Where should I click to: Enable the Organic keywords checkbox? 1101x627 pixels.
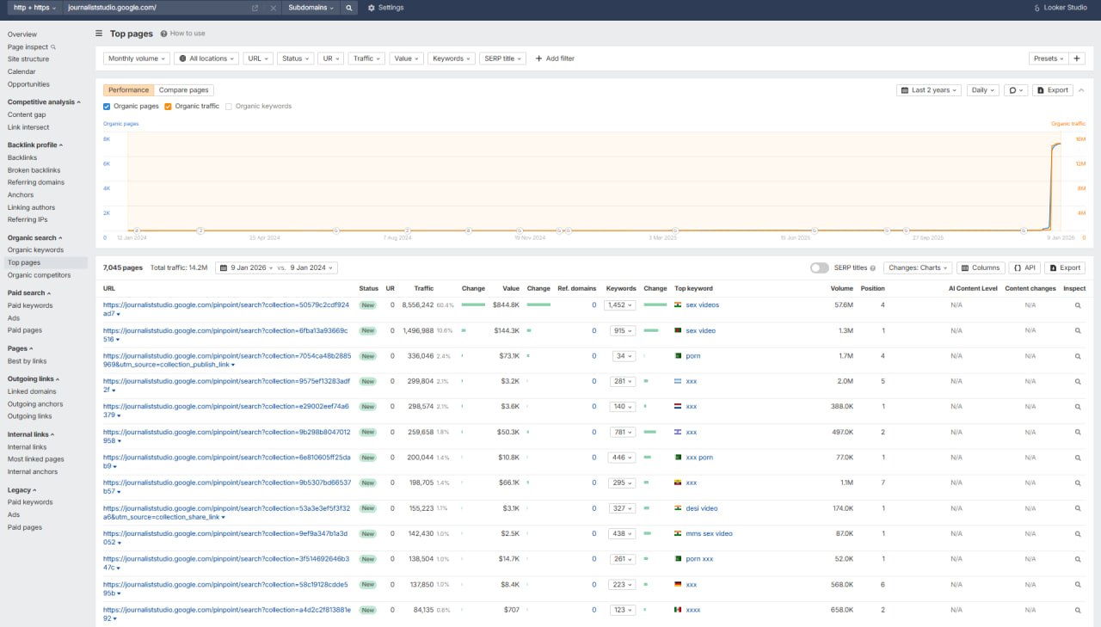(x=229, y=107)
